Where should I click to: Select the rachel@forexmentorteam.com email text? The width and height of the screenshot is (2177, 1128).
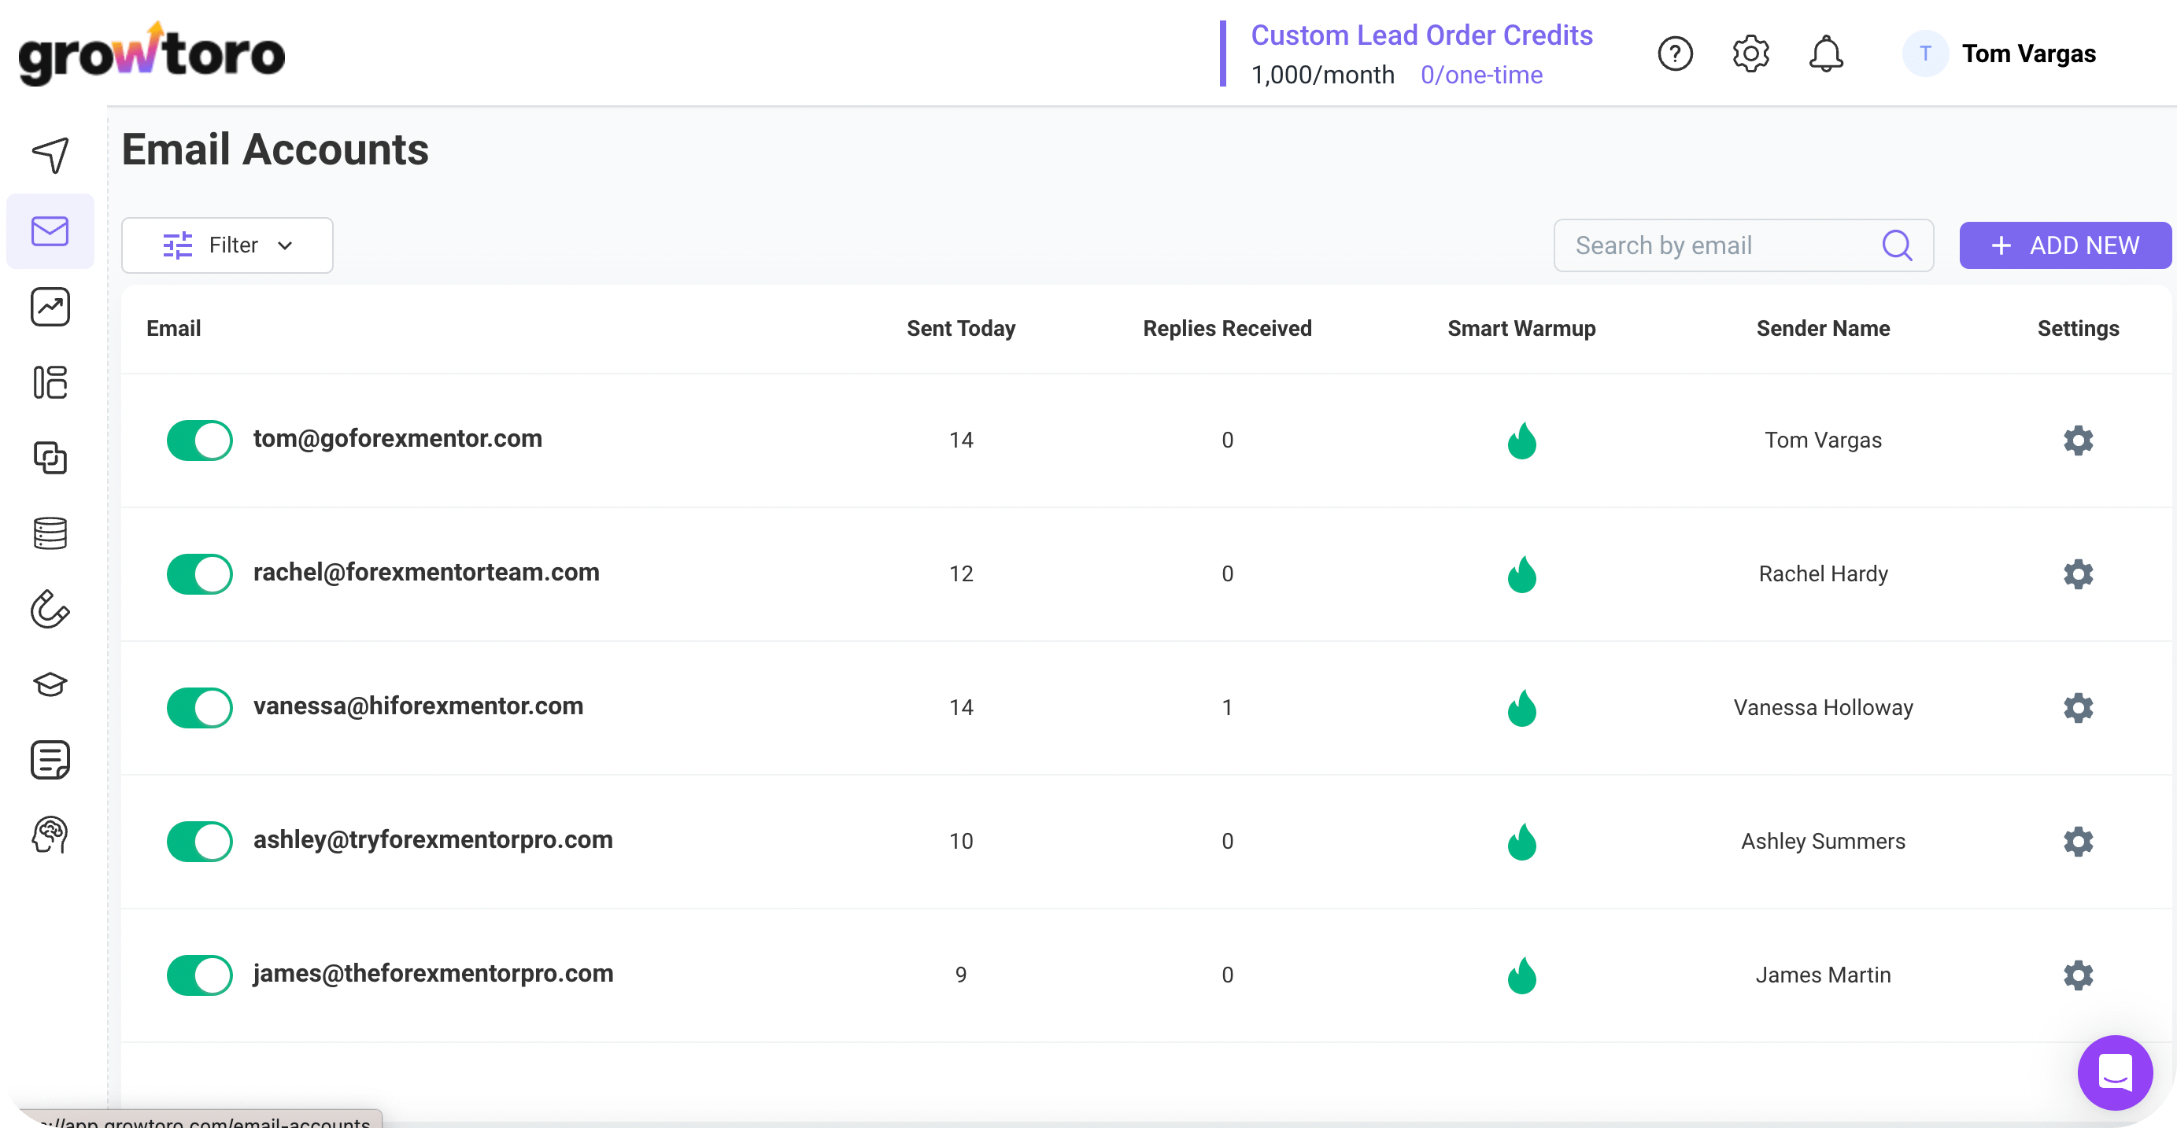(426, 572)
